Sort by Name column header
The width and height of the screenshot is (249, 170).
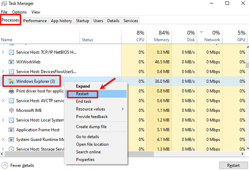point(40,37)
